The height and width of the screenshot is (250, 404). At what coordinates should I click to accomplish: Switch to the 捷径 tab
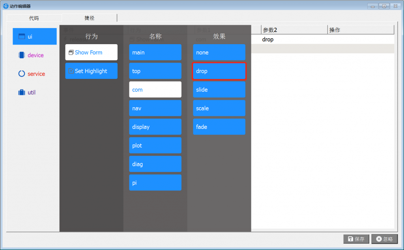90,18
